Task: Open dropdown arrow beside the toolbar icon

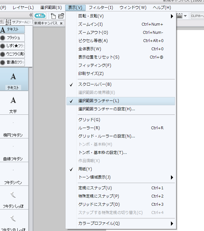Action: [x=185, y=16]
